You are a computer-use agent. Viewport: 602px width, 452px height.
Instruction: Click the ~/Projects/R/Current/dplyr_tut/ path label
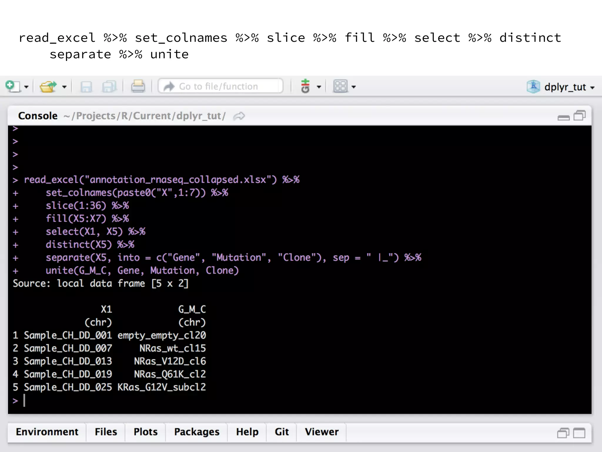145,116
